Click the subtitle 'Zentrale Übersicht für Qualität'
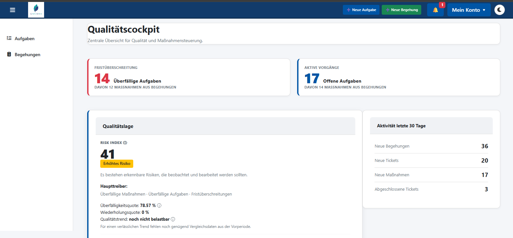Image resolution: width=513 pixels, height=238 pixels. pos(145,40)
